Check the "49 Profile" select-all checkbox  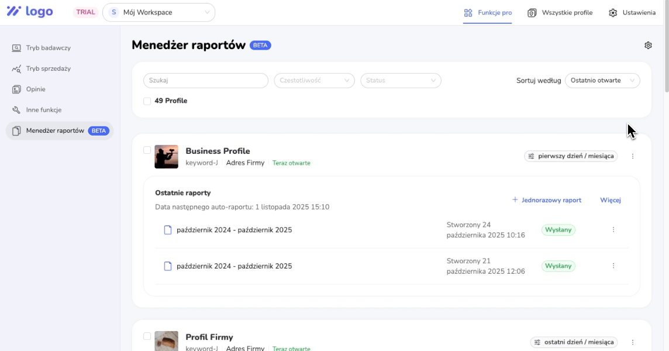[x=147, y=101]
